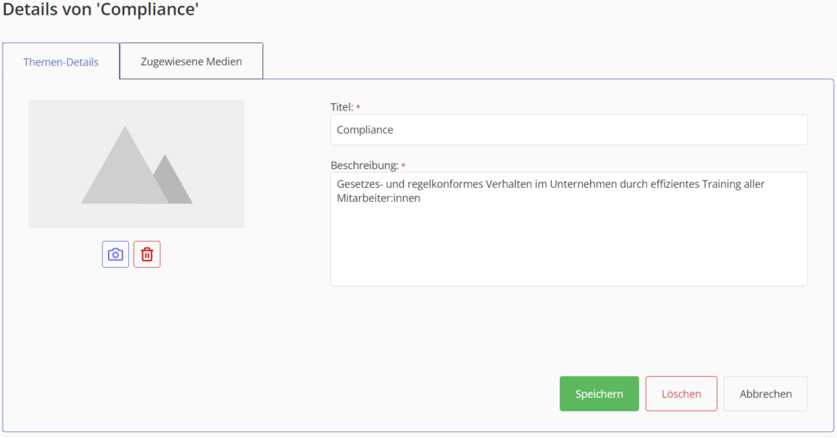Click the heading "Details von 'Compliance'"

[101, 9]
